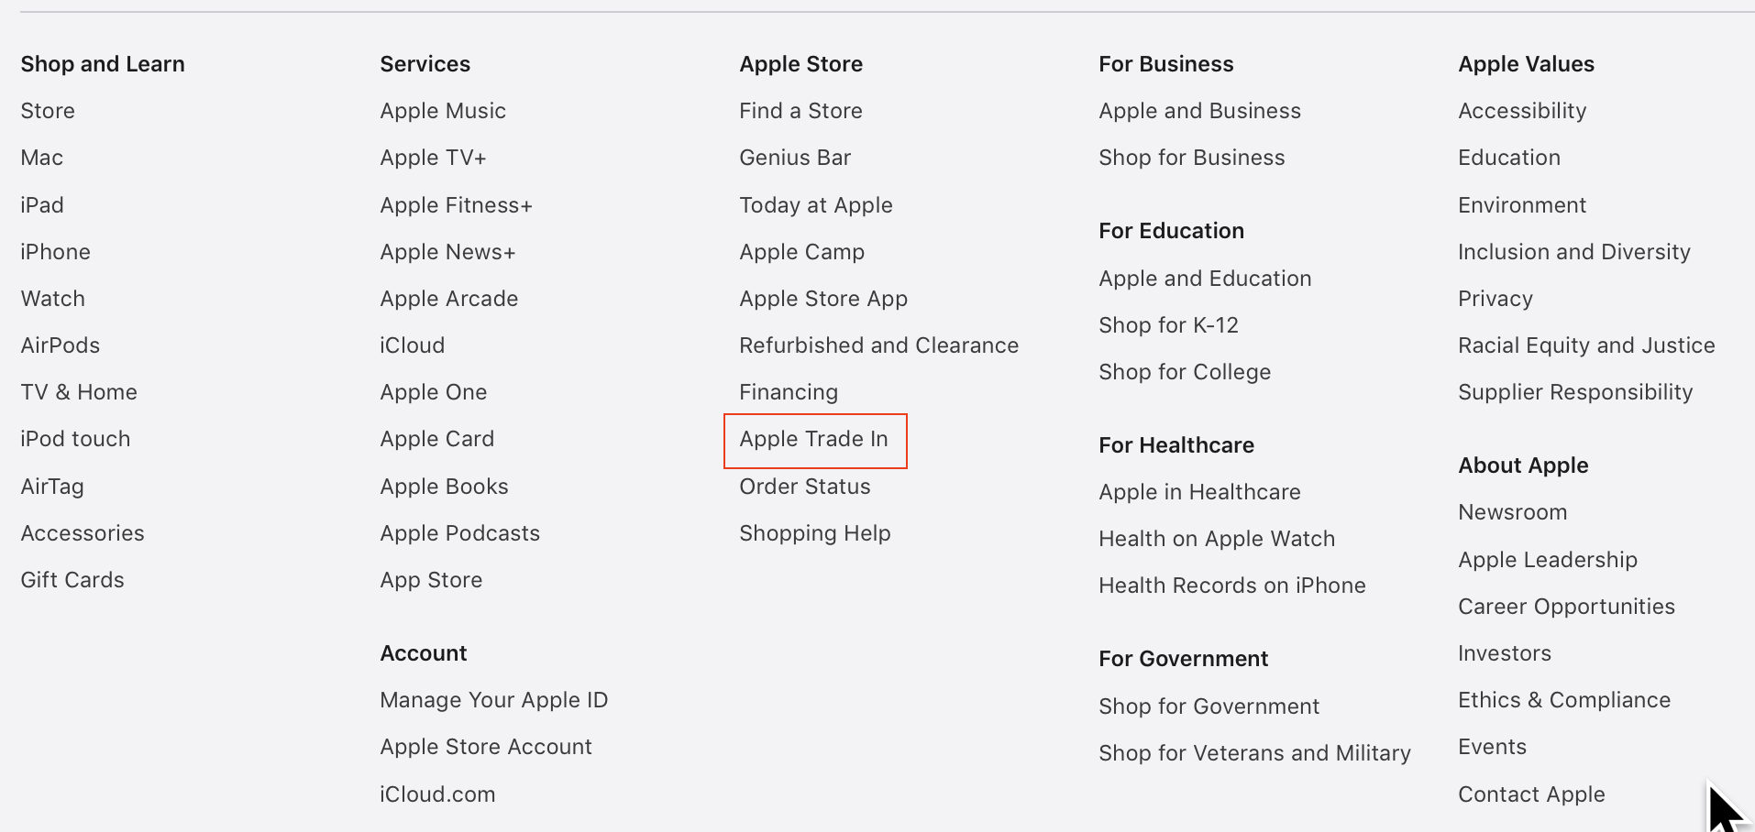Open the iPhone shopping page

(x=55, y=251)
